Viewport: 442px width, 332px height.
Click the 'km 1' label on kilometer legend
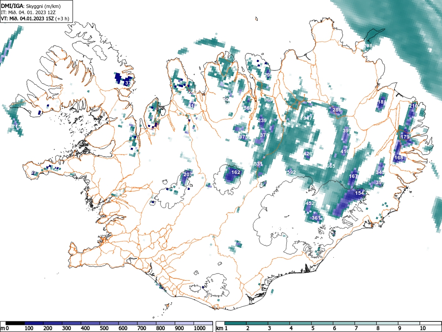click(x=222, y=328)
